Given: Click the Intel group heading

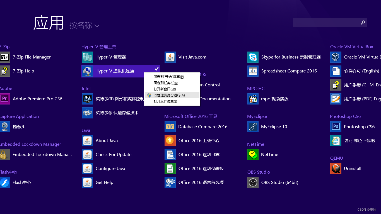Looking at the screenshot, I should (86, 89).
